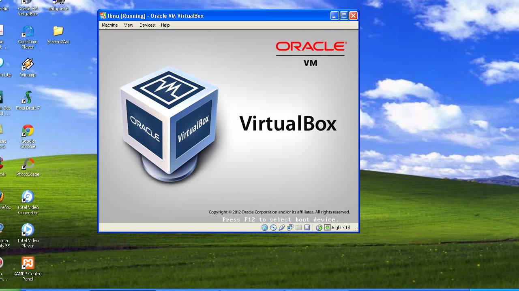Open the USB devices status icon

click(281, 228)
